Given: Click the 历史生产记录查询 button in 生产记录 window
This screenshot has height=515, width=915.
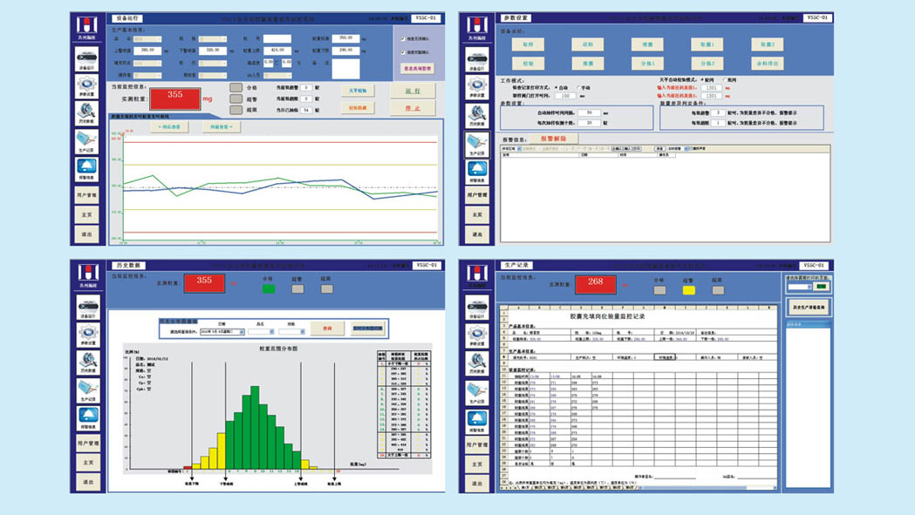Looking at the screenshot, I should click(x=809, y=307).
